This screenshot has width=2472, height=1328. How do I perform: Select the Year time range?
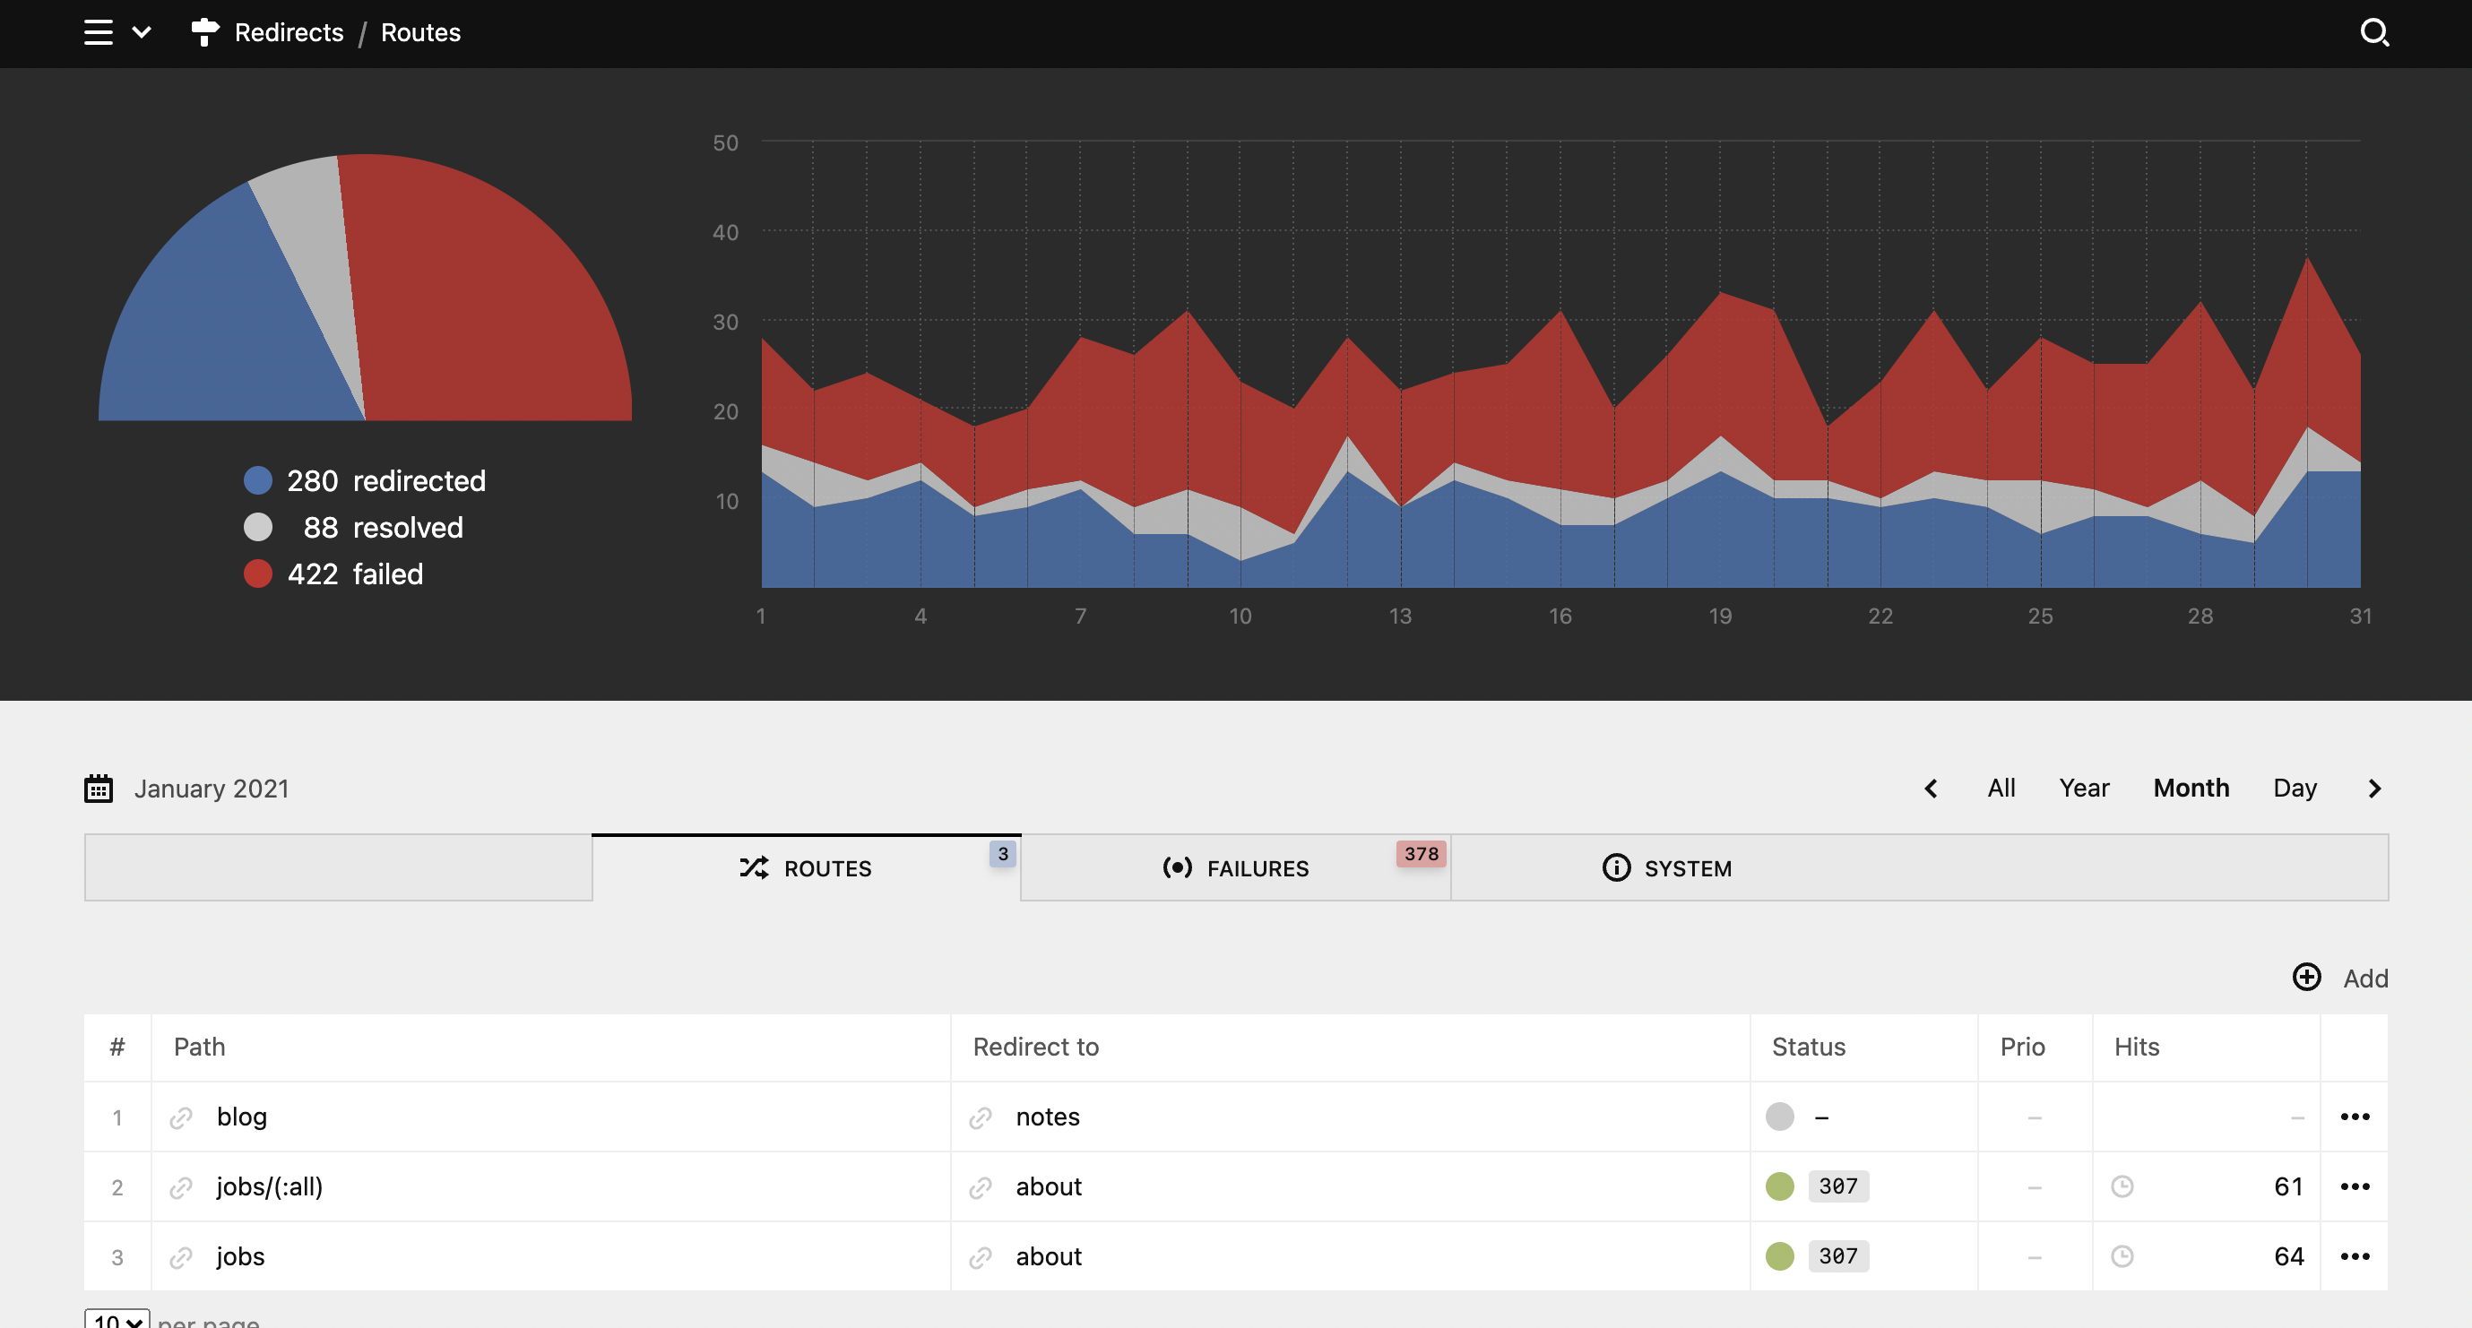coord(2083,789)
